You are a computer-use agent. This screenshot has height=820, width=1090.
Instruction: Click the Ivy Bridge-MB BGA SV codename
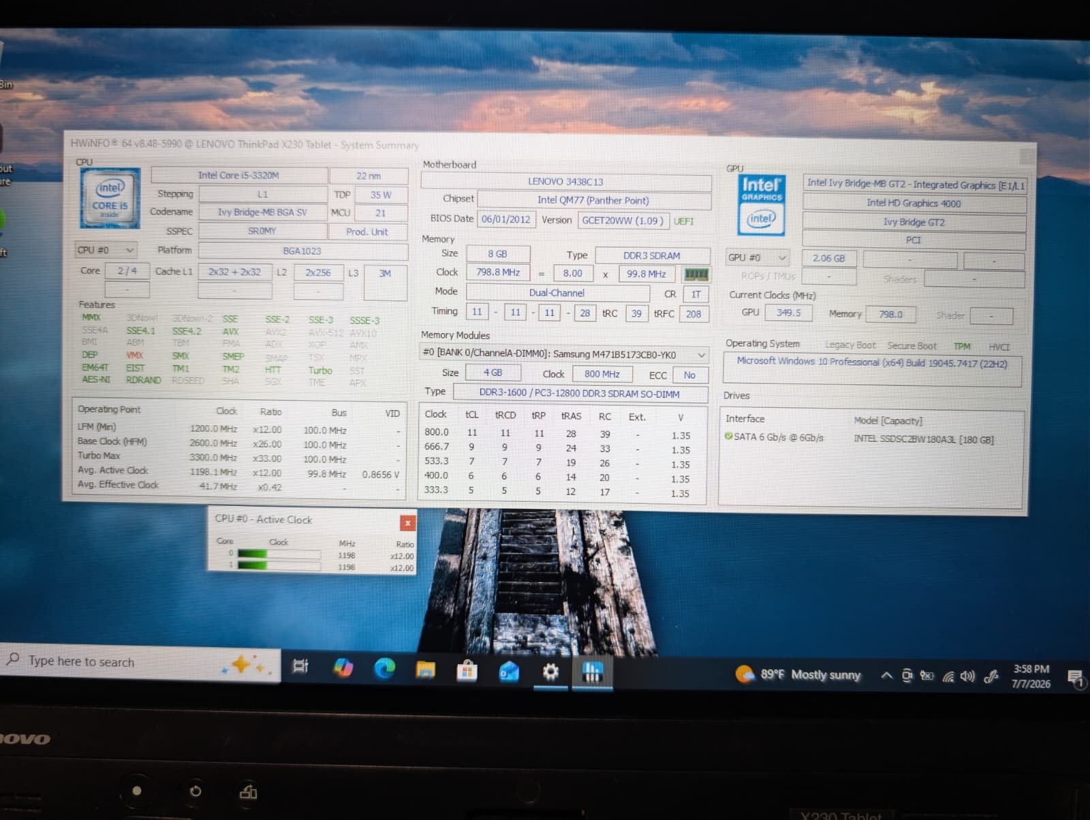tap(262, 212)
